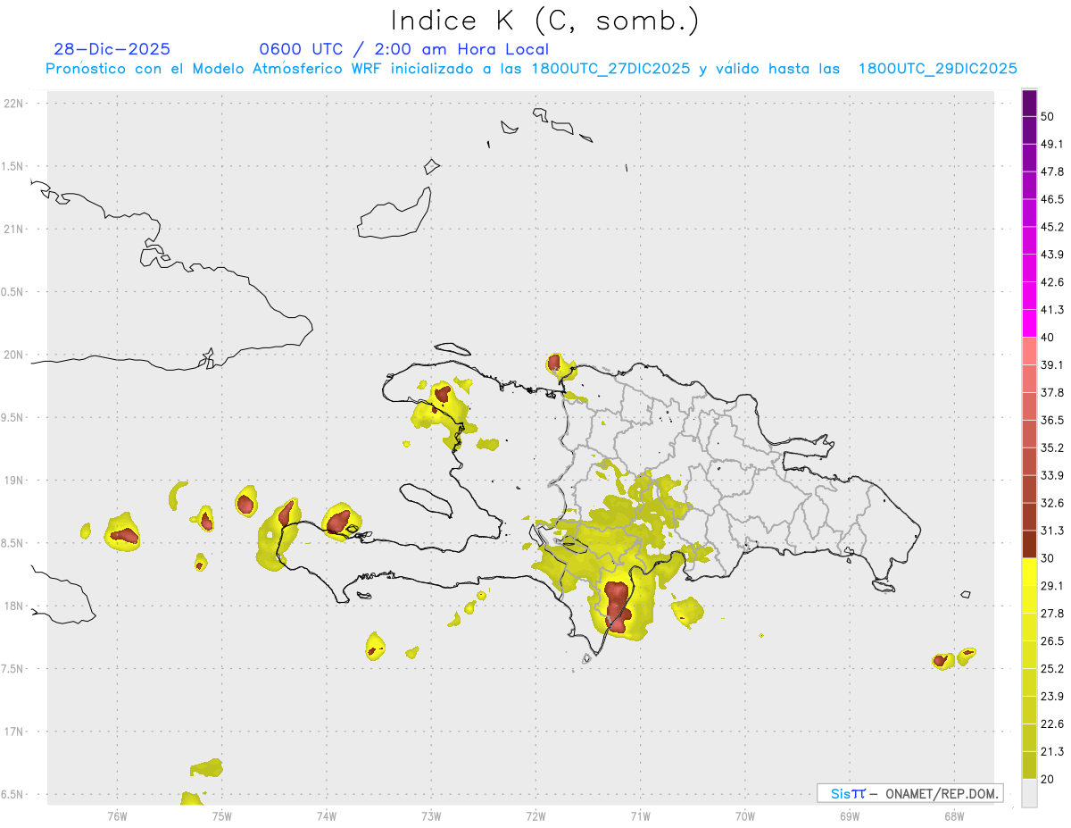Screen dimensions: 1071x828
Task: Click the '46.5' color scale value
Action: coord(1052,199)
